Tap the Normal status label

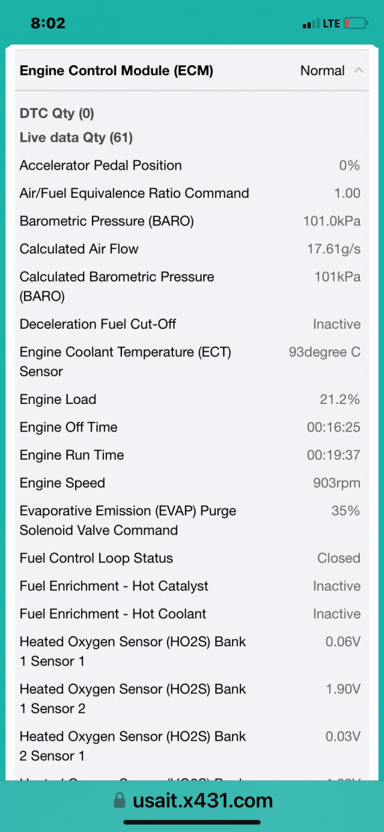pyautogui.click(x=322, y=70)
